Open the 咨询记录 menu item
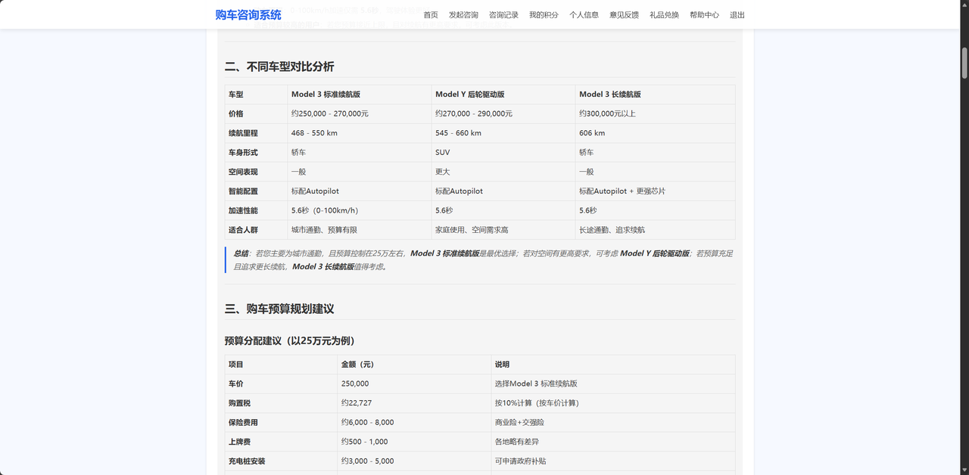 (503, 14)
